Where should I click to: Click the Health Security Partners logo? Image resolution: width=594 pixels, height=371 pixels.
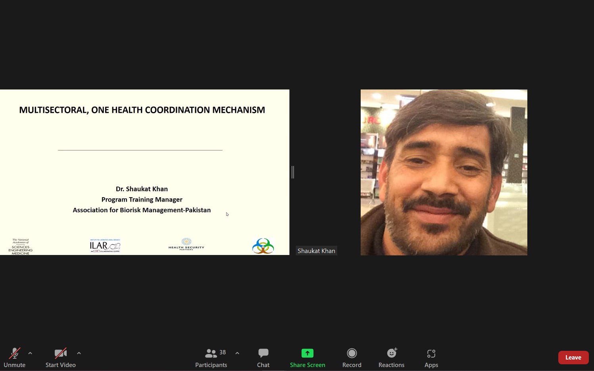point(186,244)
